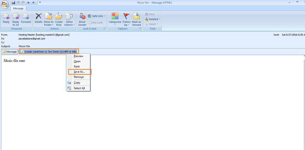Choose Remove from the attachment context menu

(79, 77)
